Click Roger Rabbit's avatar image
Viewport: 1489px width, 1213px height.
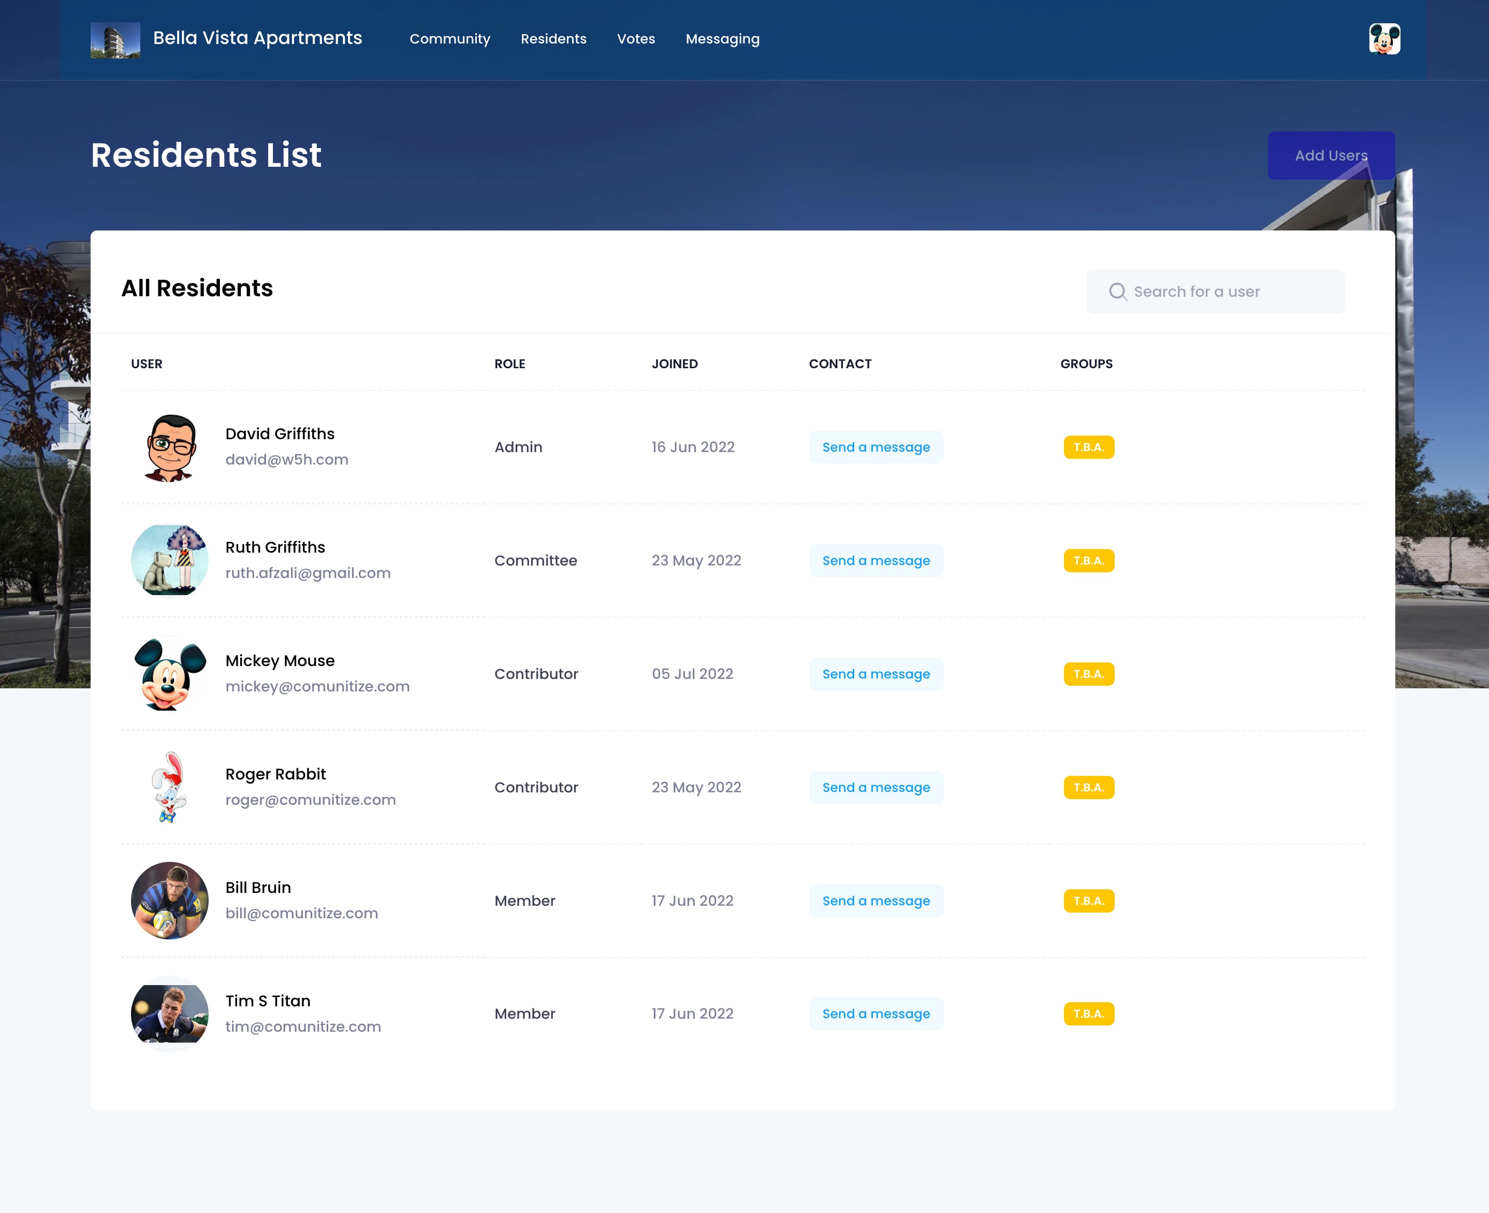(x=170, y=787)
